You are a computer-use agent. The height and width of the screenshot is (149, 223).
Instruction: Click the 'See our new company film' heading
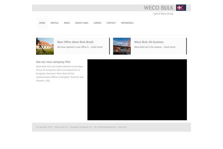(53, 62)
